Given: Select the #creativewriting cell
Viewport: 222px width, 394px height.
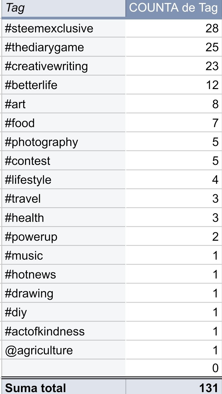Looking at the screenshot, I should 64,66.
